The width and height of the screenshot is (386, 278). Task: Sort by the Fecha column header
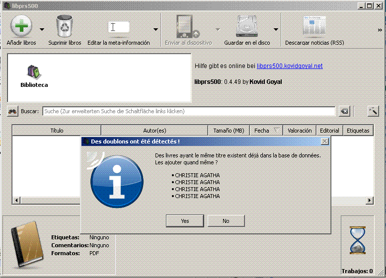coord(266,131)
